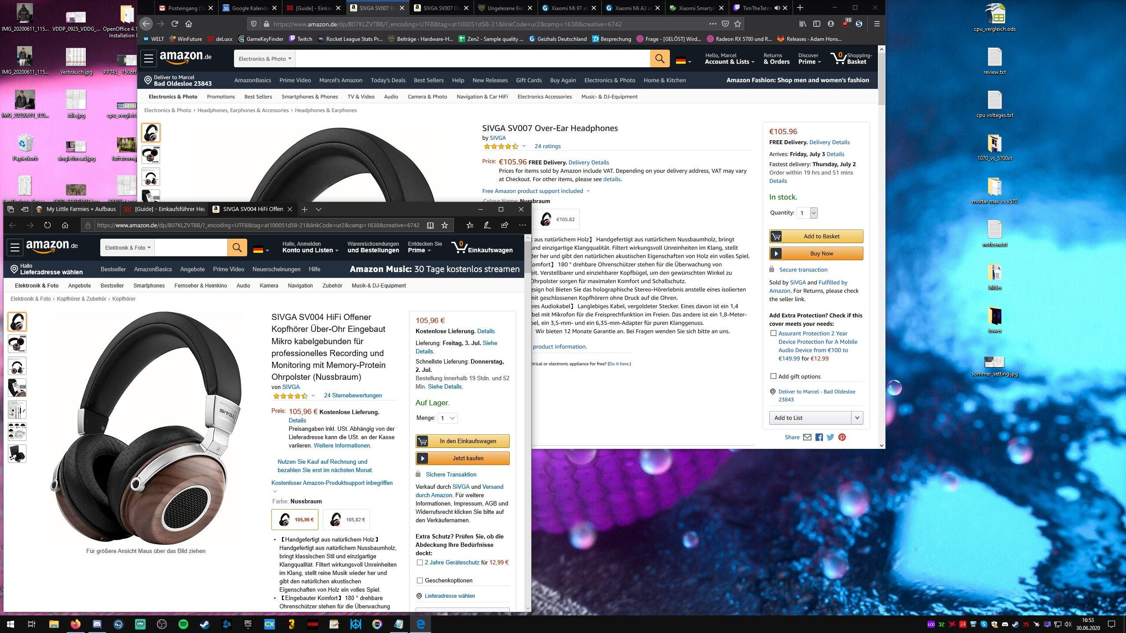Click Jetzt kaufen button

coord(462,458)
